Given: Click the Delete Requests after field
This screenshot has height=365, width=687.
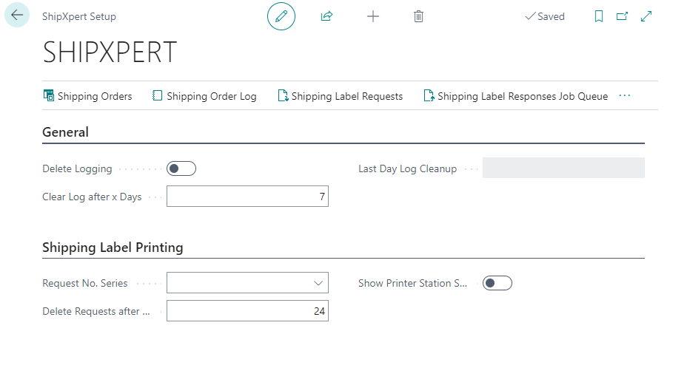Looking at the screenshot, I should (x=247, y=311).
